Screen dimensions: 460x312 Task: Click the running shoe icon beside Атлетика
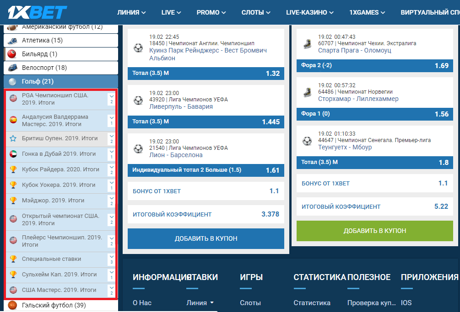tap(12, 41)
